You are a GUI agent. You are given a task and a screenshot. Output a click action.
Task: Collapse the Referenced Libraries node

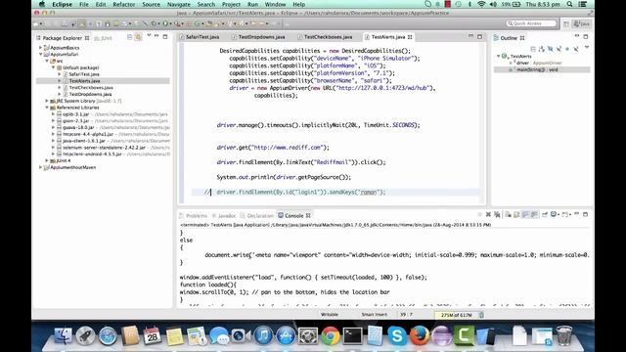coord(47,108)
